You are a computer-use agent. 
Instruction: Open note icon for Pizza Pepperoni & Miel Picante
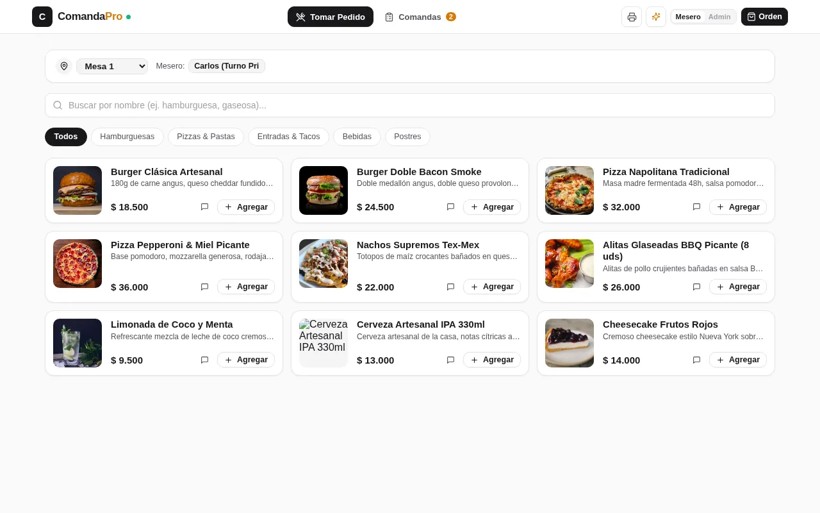pyautogui.click(x=205, y=287)
